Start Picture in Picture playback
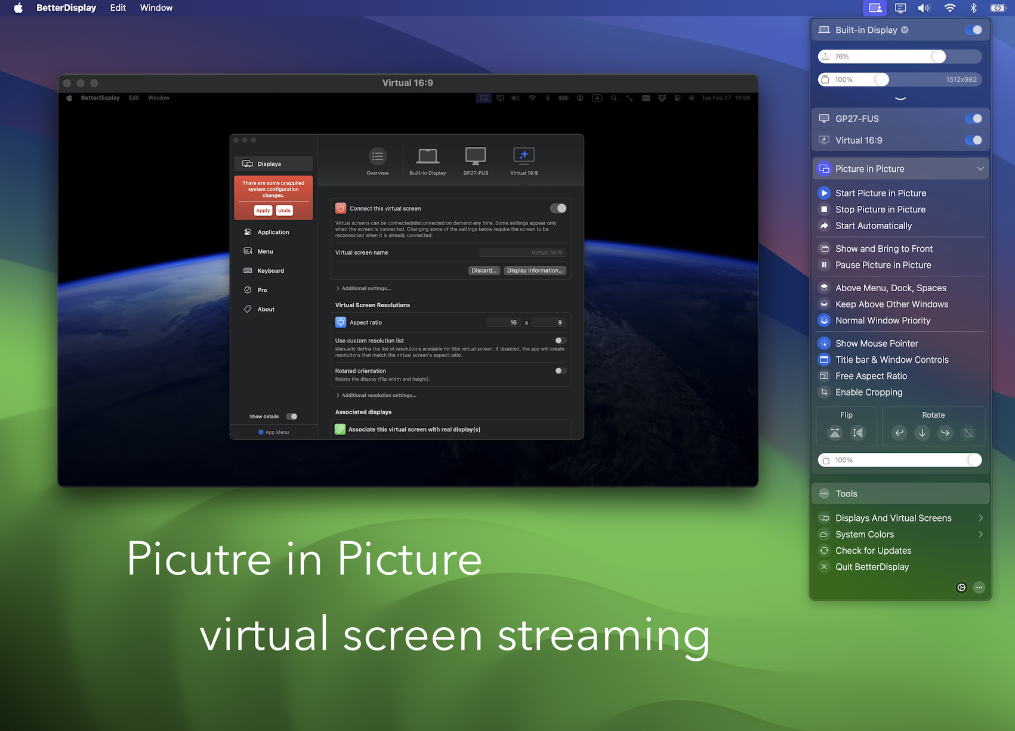 (881, 193)
